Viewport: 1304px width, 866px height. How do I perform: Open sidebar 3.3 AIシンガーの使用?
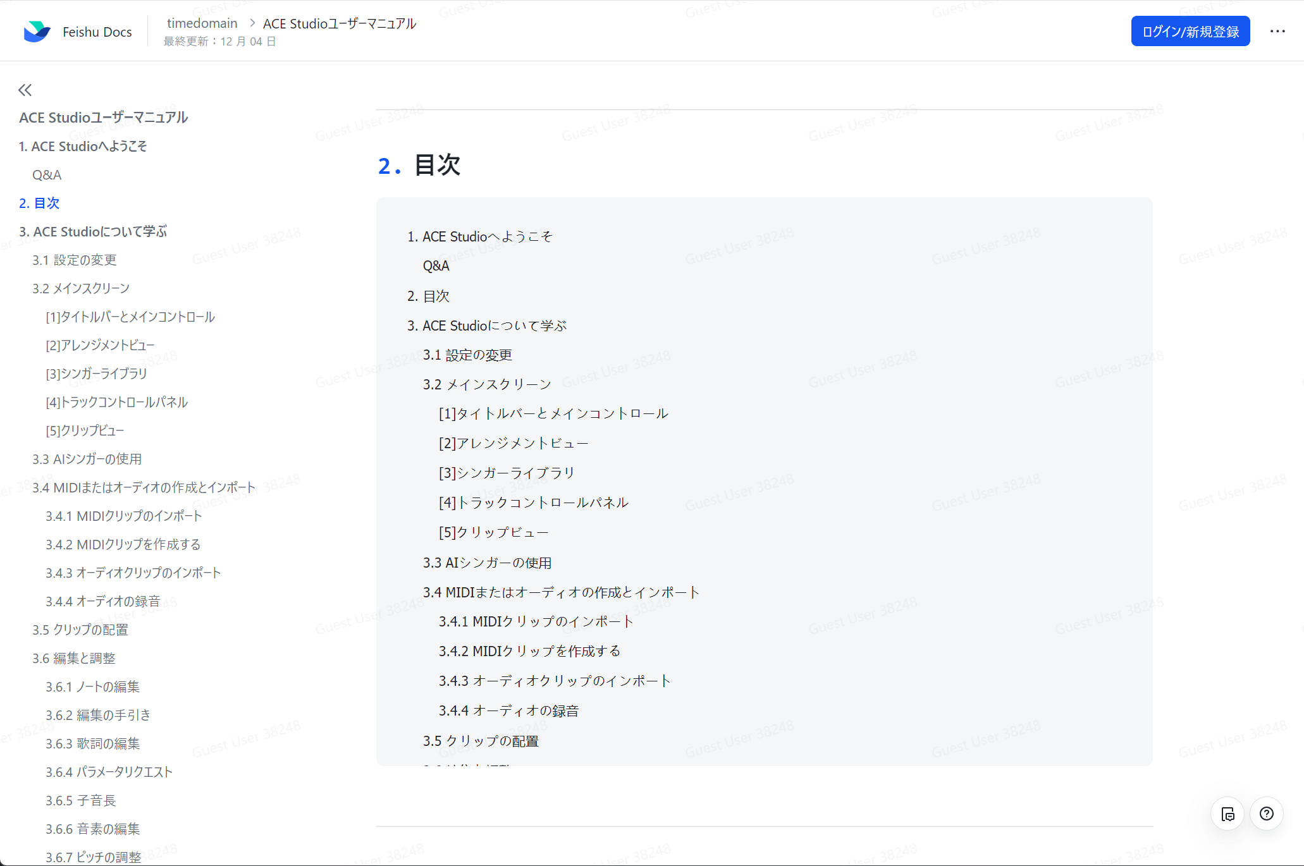pyautogui.click(x=87, y=459)
